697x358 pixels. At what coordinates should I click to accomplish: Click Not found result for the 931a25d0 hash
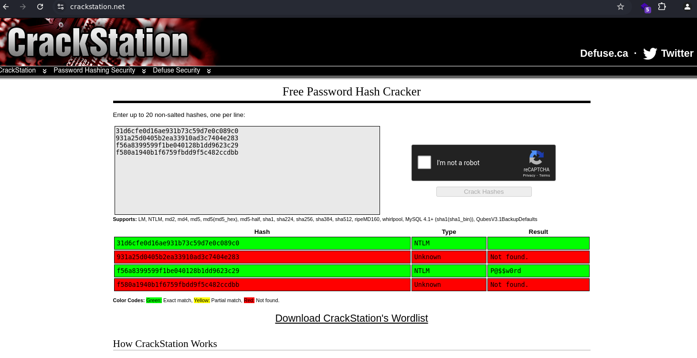(x=539, y=257)
